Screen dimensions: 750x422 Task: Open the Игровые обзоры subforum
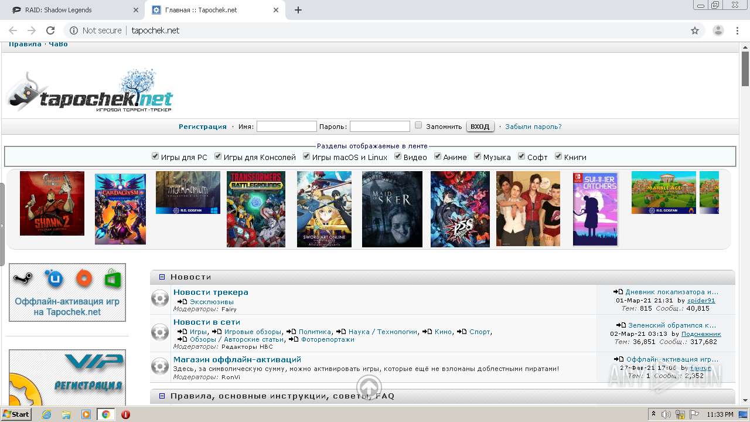click(x=253, y=332)
